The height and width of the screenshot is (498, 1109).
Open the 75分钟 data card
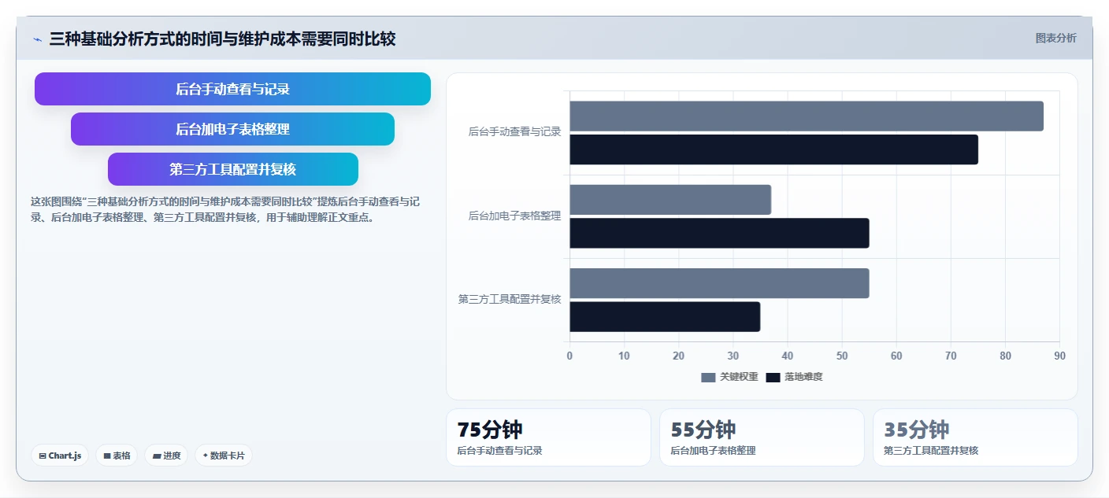click(548, 437)
